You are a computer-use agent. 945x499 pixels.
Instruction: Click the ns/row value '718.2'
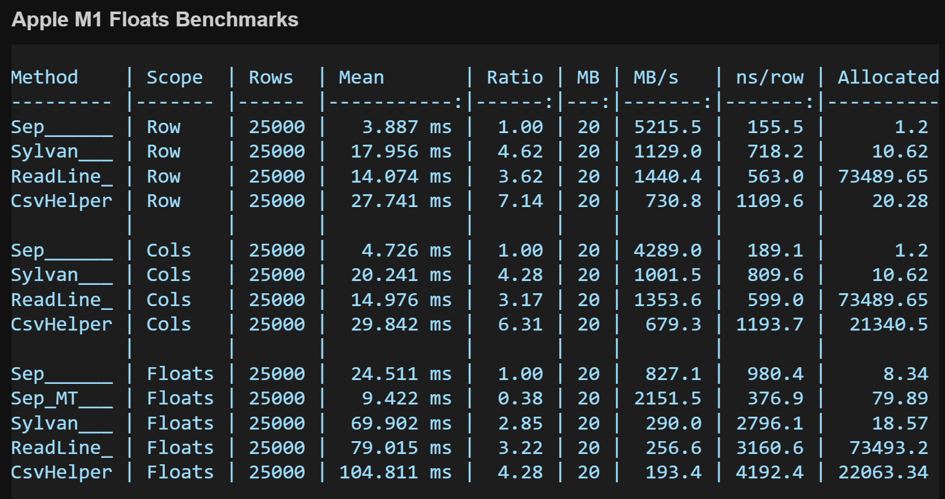(x=775, y=152)
